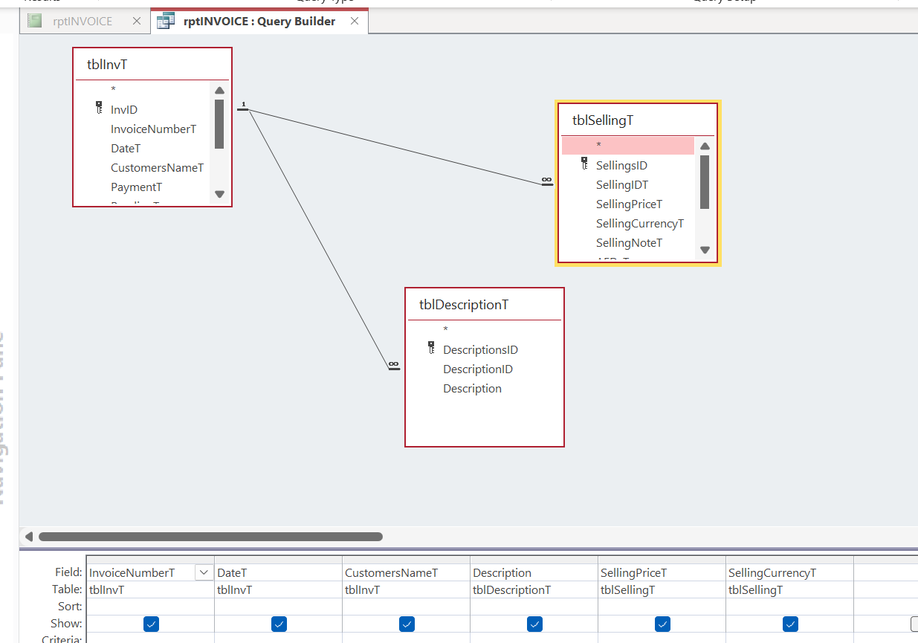This screenshot has width=918, height=643.
Task: Select SellingCurrencyT in tblSellingT field list
Action: [x=640, y=223]
